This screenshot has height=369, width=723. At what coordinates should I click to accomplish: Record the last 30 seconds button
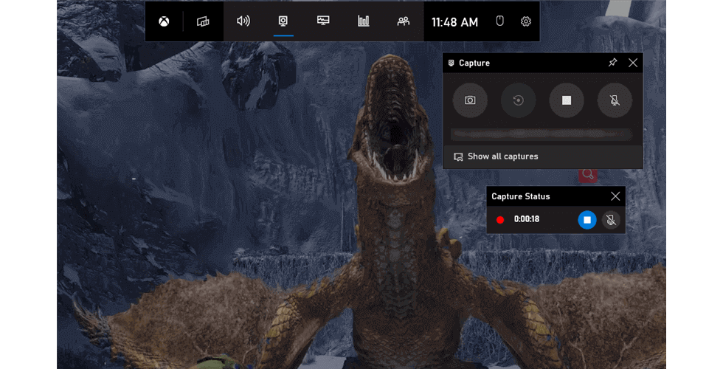(x=518, y=100)
